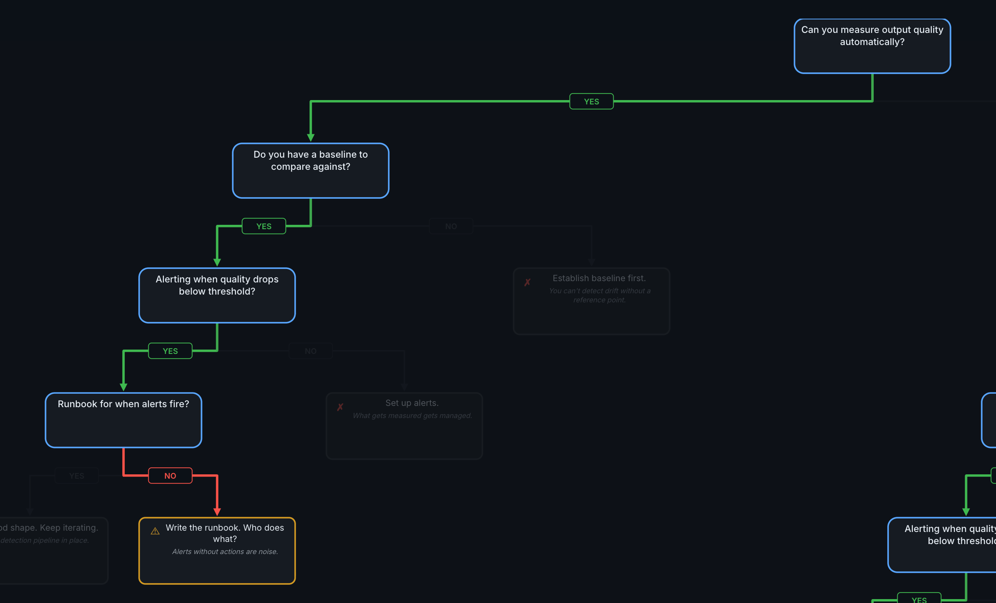The image size is (996, 603).
Task: Click the YES label at bottom right corner
Action: (x=919, y=599)
